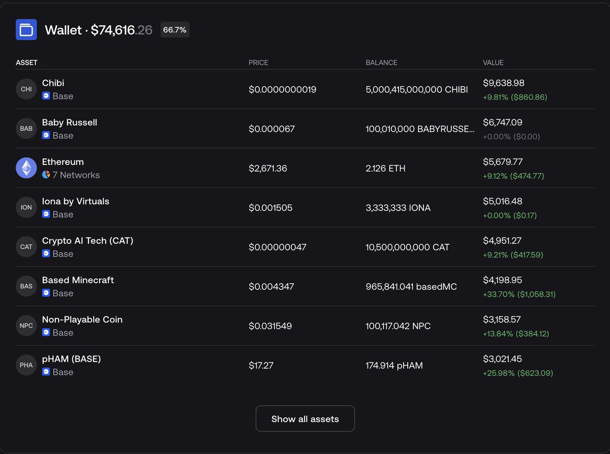Click Based Minecraft price $0.004347
This screenshot has width=610, height=454.
(x=271, y=286)
